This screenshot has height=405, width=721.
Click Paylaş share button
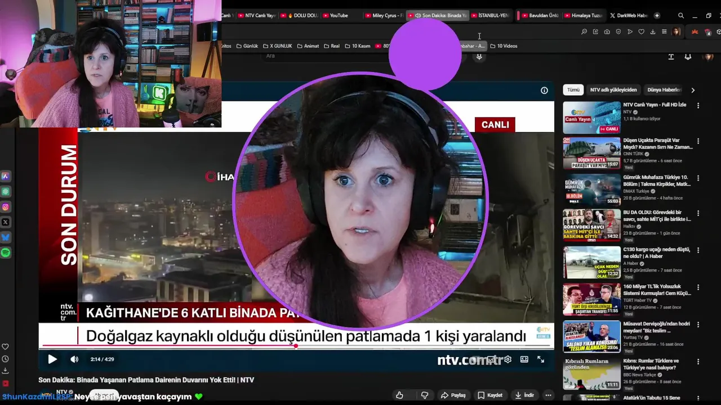click(x=453, y=395)
